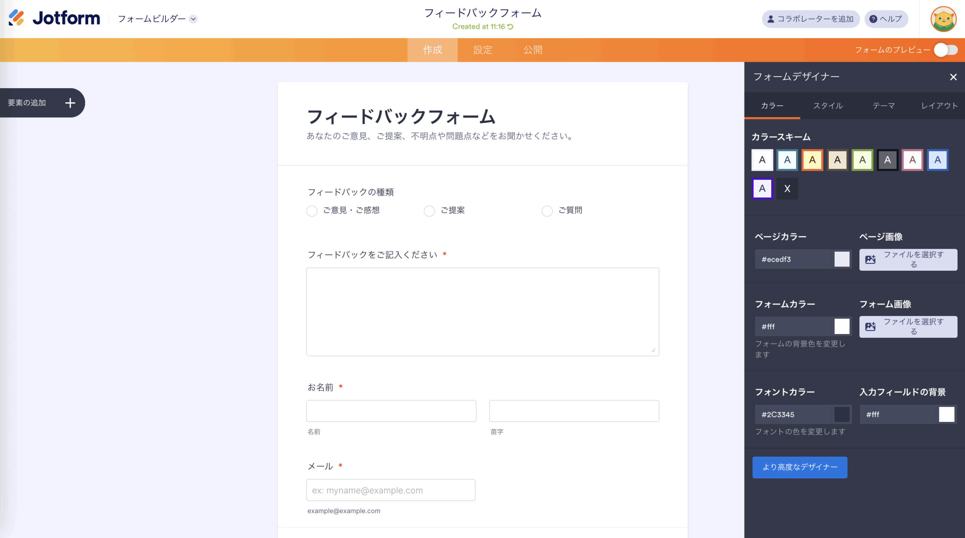The width and height of the screenshot is (965, 538).
Task: Pick the orange color scheme swatch
Action: 812,160
